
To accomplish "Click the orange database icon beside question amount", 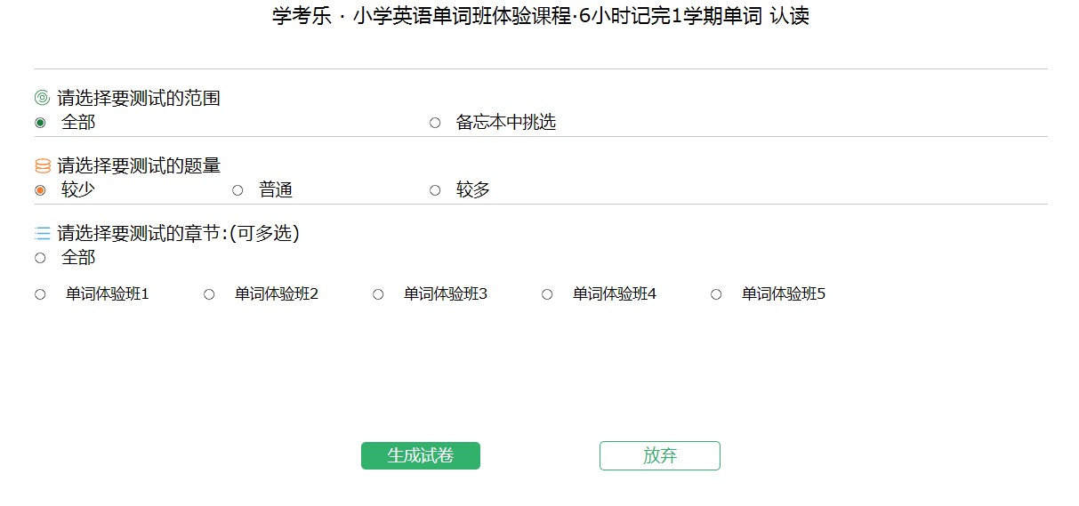I will (x=42, y=165).
